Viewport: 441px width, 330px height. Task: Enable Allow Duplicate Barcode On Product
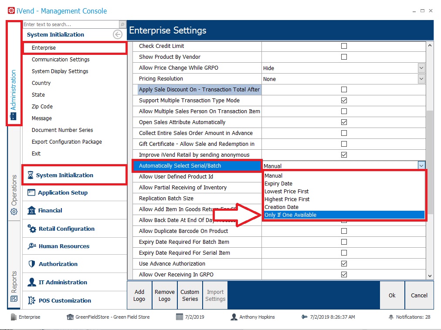tap(344, 231)
